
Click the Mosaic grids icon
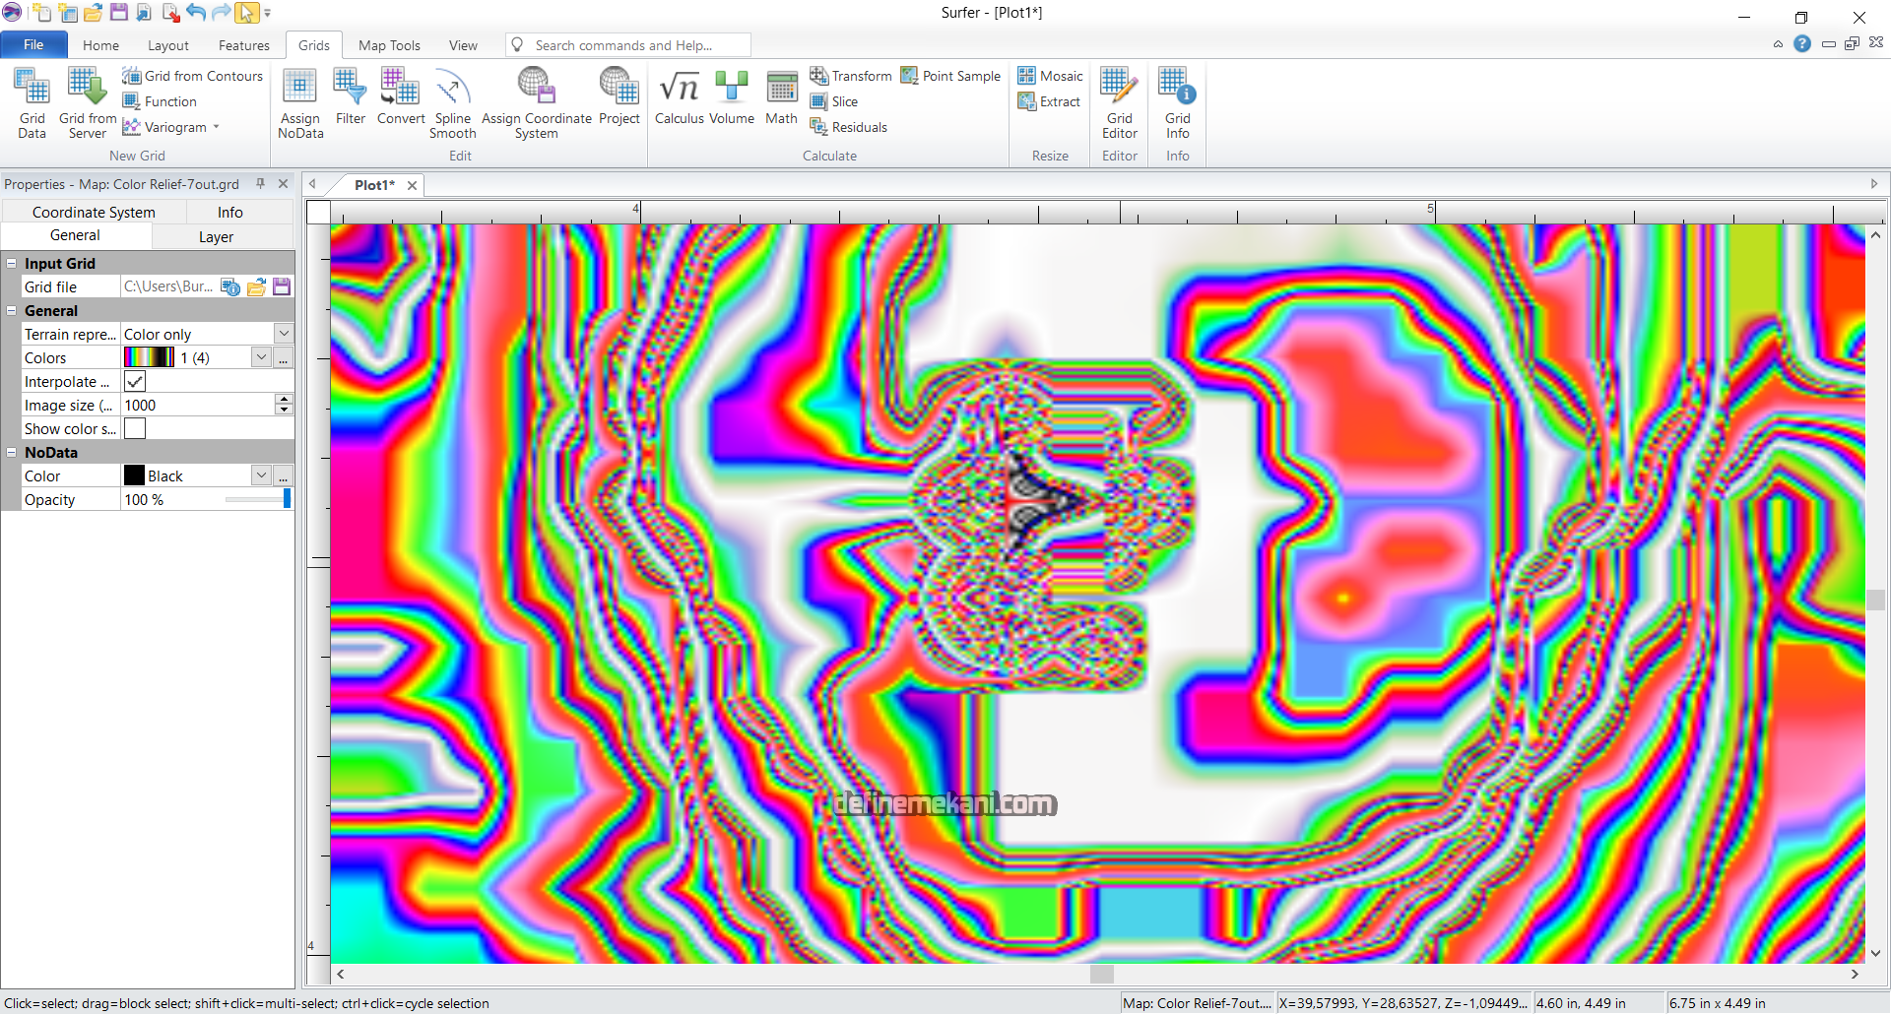click(x=1050, y=76)
